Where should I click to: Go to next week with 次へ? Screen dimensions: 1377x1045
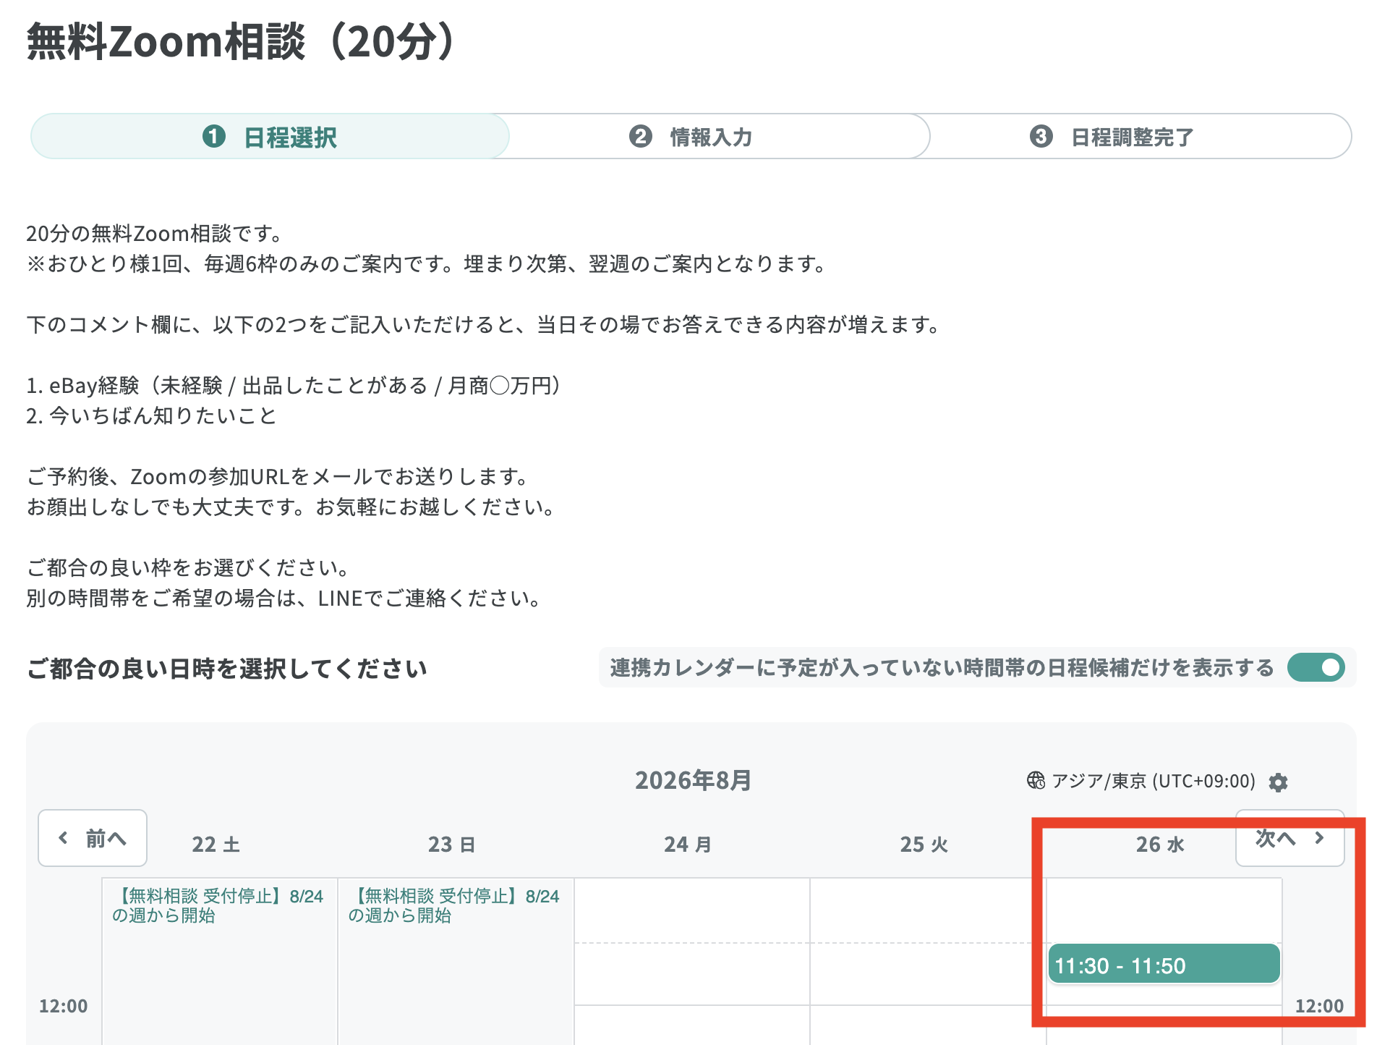[1289, 838]
